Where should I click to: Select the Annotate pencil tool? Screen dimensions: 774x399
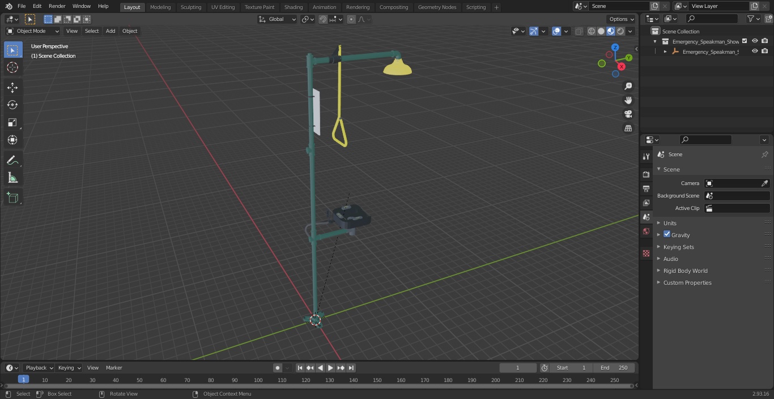[12, 161]
